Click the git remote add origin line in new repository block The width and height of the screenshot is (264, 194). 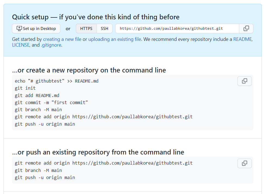[104, 117]
